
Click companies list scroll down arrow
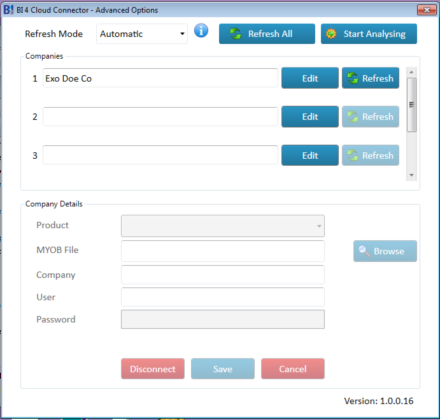[x=411, y=175]
